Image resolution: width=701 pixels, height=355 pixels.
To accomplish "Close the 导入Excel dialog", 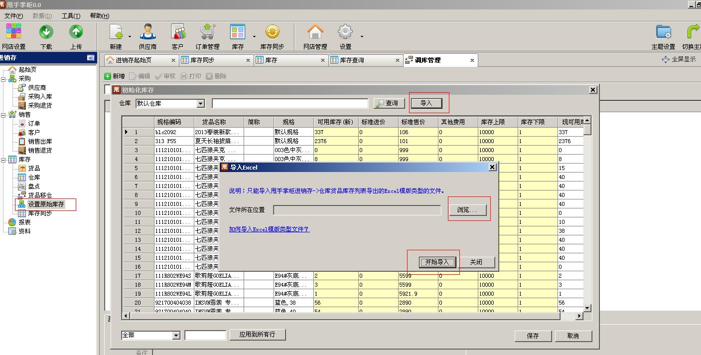I will pos(492,168).
